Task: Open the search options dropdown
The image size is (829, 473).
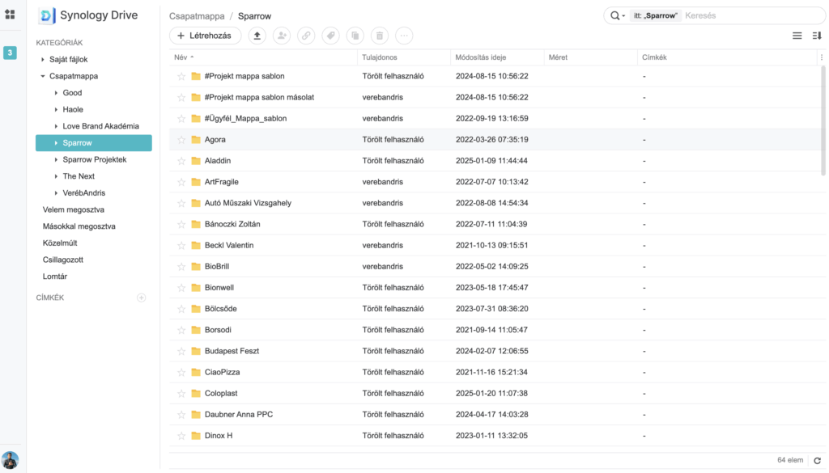Action: [x=618, y=15]
